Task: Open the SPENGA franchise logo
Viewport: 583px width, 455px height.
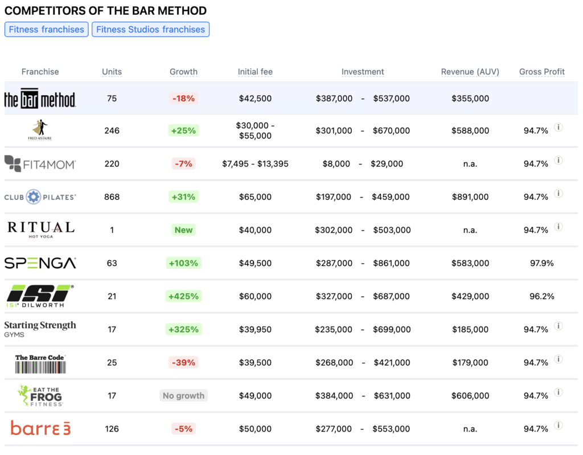Action: pyautogui.click(x=40, y=263)
